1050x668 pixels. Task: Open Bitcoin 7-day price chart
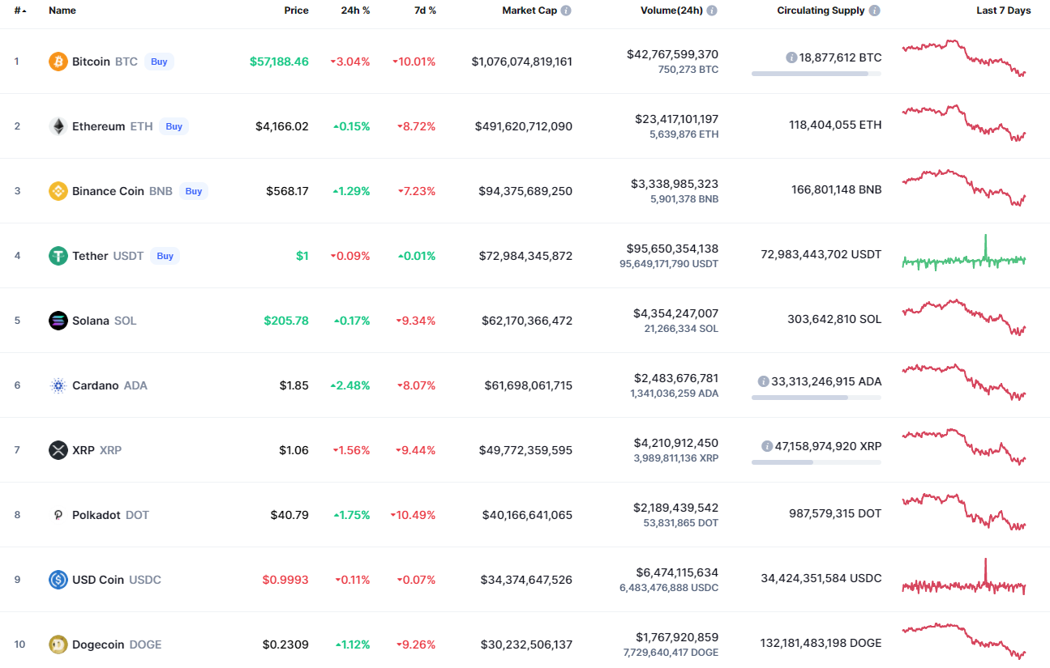[964, 57]
